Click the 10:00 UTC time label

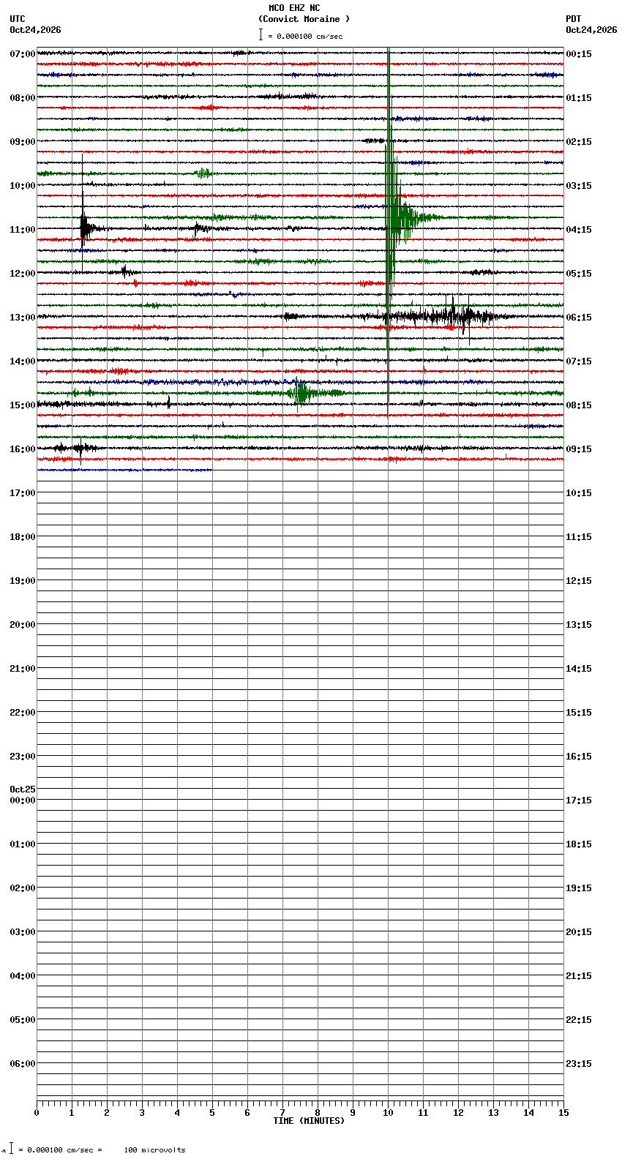(x=23, y=186)
